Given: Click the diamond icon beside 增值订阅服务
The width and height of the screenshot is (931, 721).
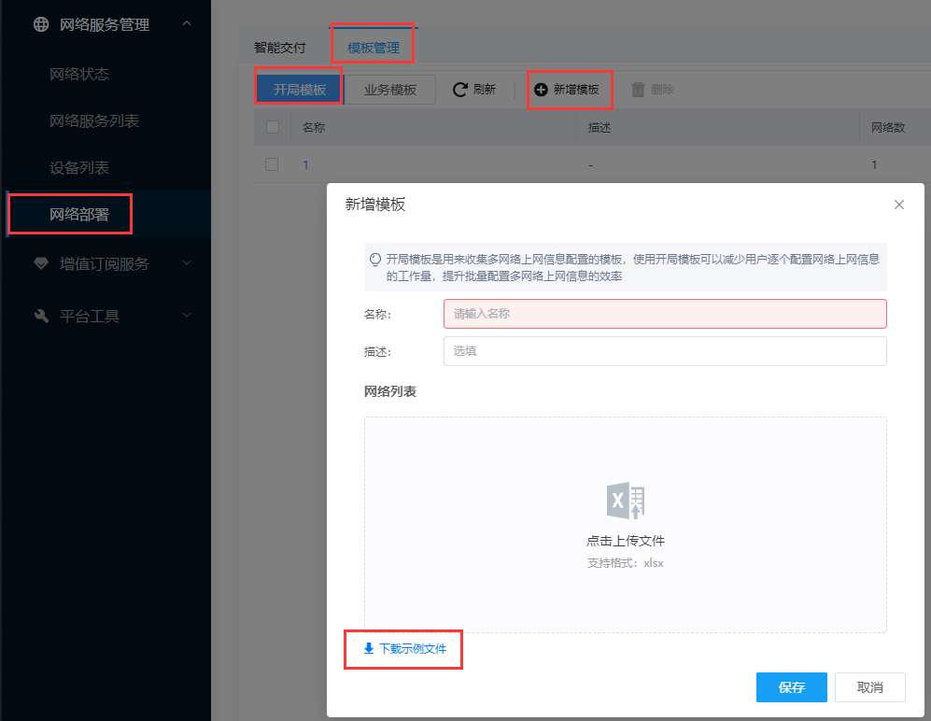Looking at the screenshot, I should [41, 263].
